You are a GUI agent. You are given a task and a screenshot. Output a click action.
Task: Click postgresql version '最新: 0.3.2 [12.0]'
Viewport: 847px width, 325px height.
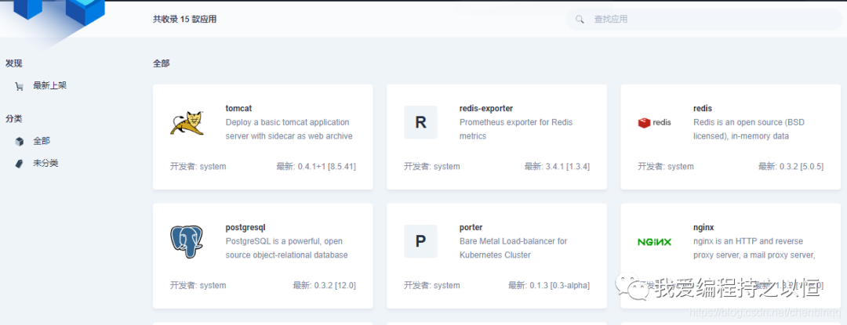pos(324,285)
